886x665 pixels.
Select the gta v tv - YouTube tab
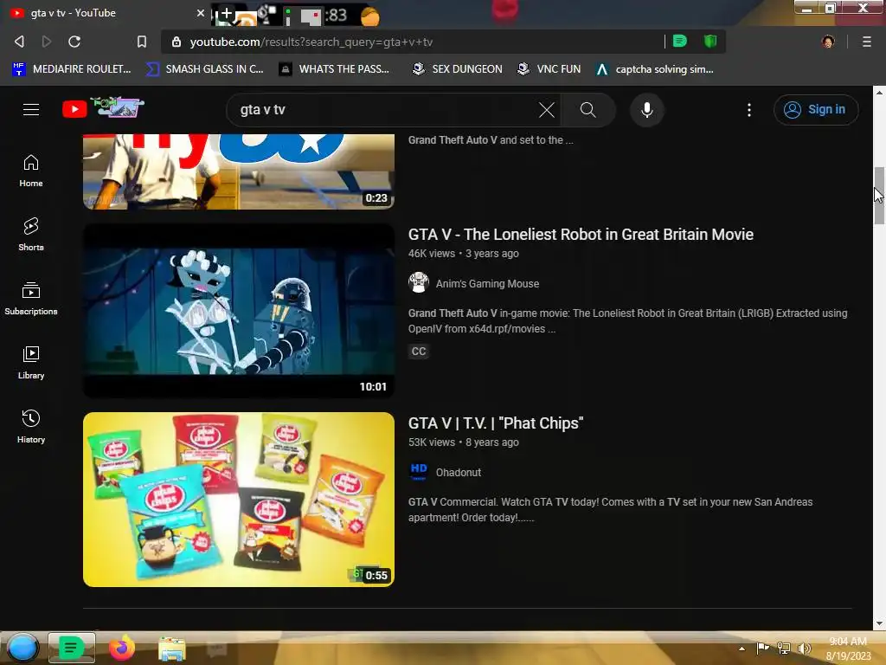[105, 12]
